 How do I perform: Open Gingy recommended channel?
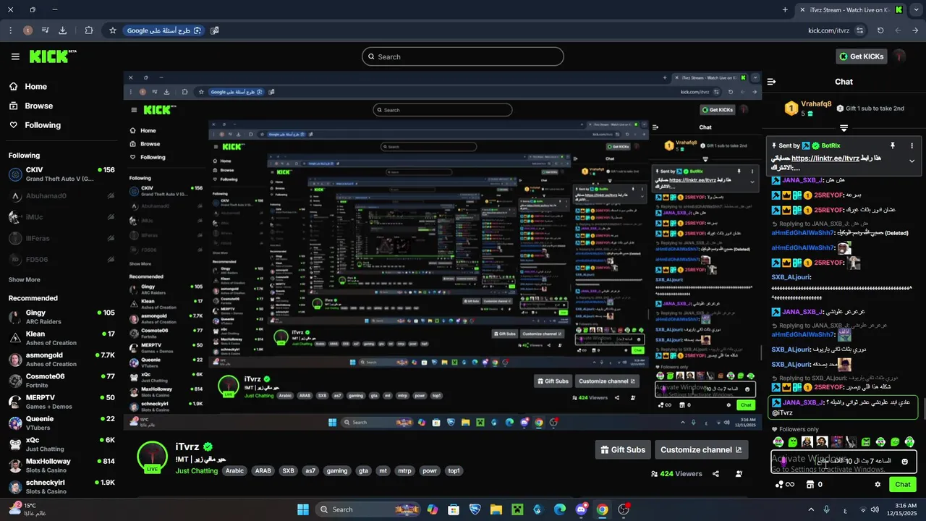pyautogui.click(x=61, y=317)
